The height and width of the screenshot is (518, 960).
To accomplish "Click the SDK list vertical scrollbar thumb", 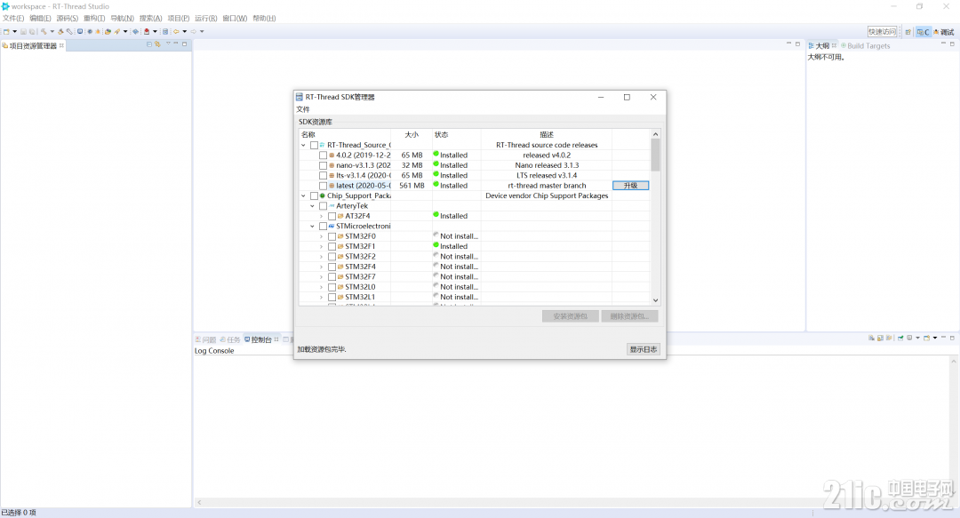I will [655, 155].
